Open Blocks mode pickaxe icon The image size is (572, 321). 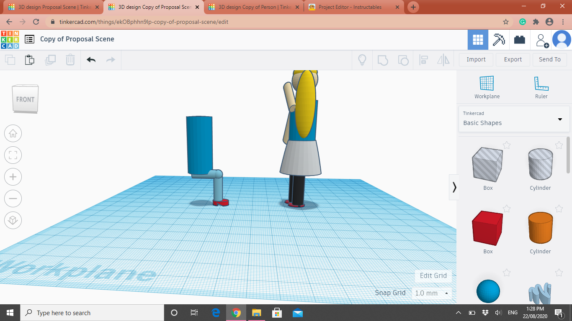(x=499, y=40)
